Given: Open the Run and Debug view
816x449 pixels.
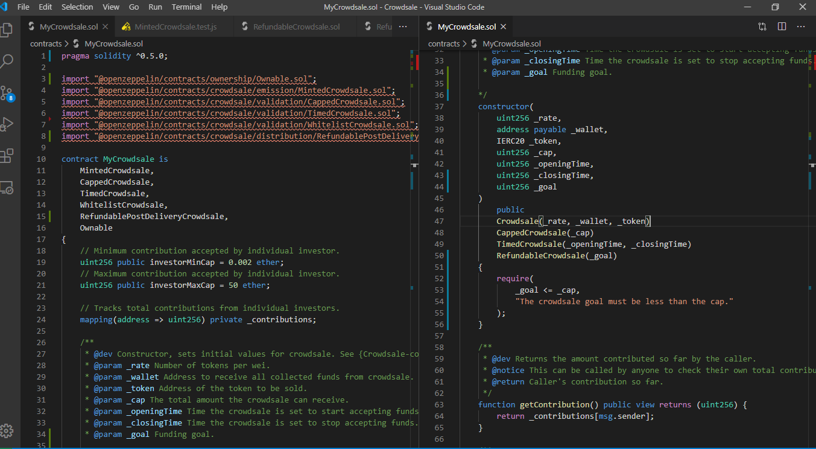Looking at the screenshot, I should tap(7, 124).
